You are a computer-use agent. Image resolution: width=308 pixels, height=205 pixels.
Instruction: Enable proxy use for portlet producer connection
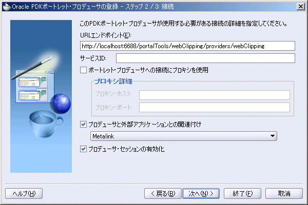coord(83,70)
